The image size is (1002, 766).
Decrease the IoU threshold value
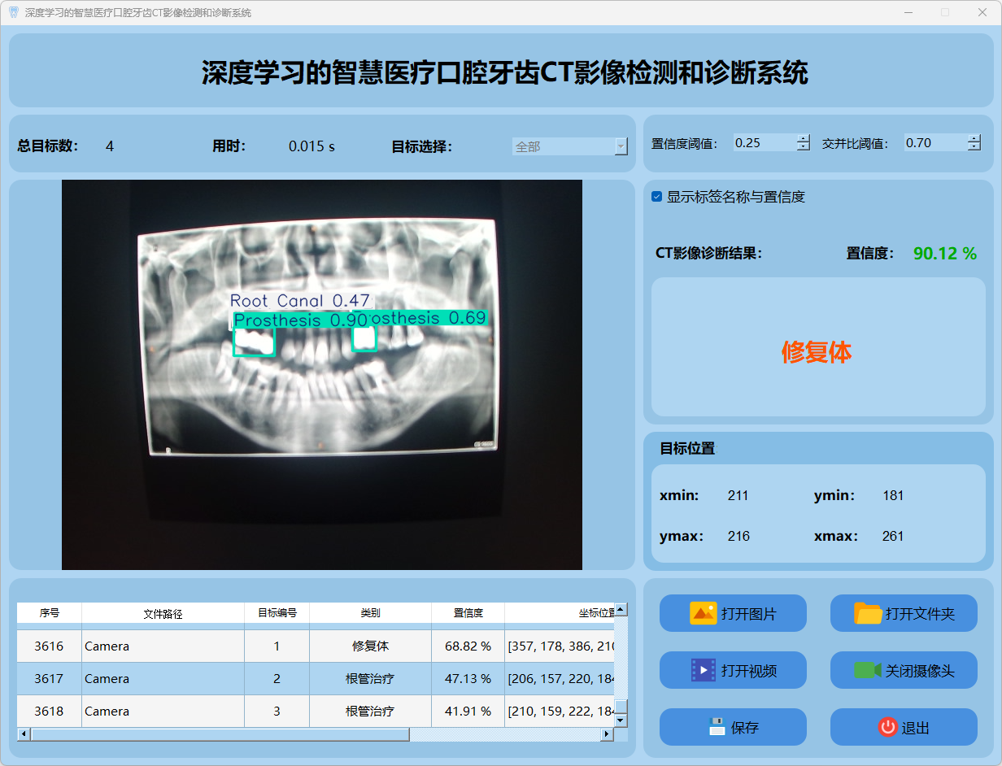tap(974, 147)
